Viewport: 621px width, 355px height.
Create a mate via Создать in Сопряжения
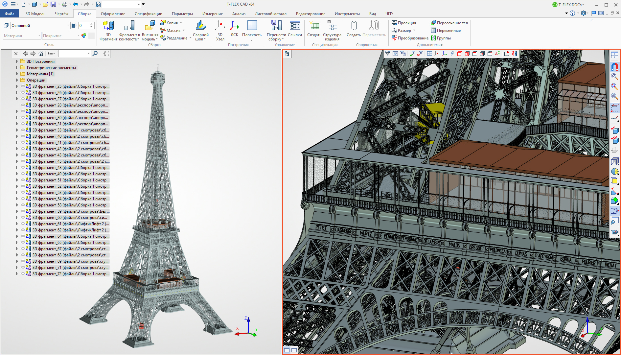[x=354, y=29]
